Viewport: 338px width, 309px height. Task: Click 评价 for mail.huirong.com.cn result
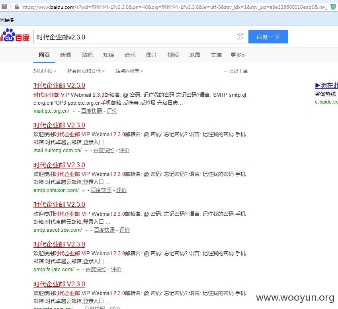pyautogui.click(x=124, y=150)
